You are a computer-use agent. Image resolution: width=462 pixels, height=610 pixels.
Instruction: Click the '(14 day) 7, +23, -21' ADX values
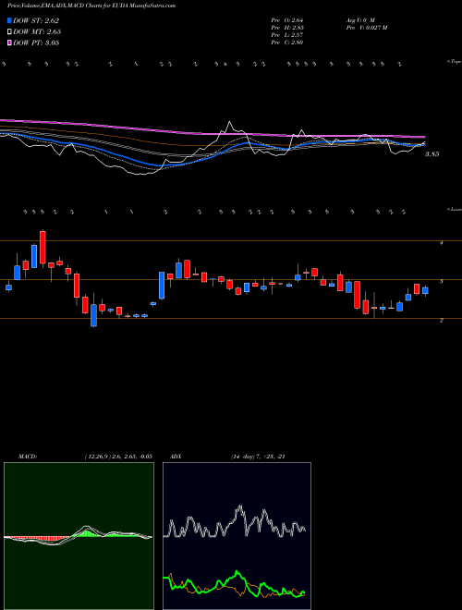(258, 457)
